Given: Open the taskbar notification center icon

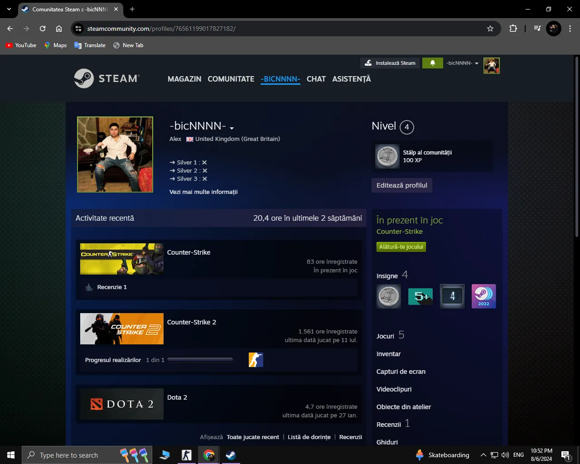Looking at the screenshot, I should 566,455.
